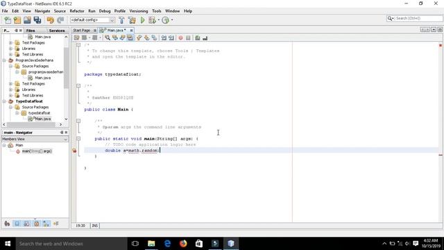The width and height of the screenshot is (444, 250).
Task: Click Clean and Build Main Project icon
Action: pyautogui.click(x=132, y=20)
